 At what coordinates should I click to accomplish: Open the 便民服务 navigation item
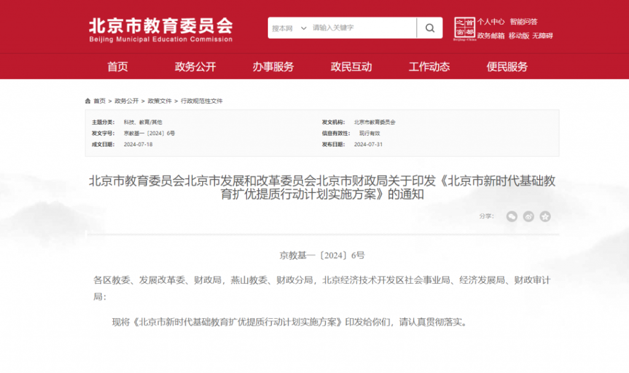507,67
